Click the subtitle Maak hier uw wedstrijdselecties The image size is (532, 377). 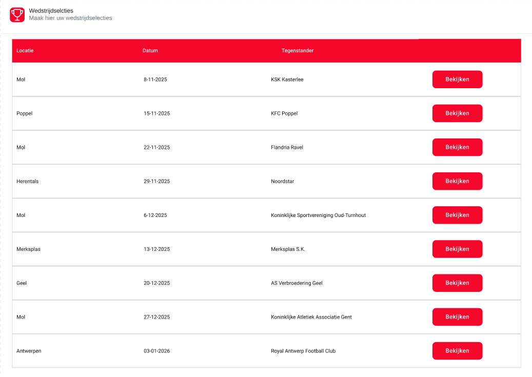click(70, 18)
